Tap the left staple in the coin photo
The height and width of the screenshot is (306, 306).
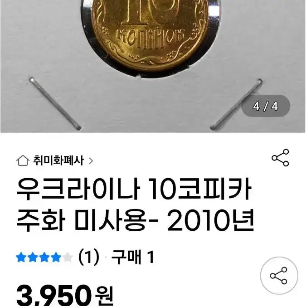pyautogui.click(x=55, y=103)
